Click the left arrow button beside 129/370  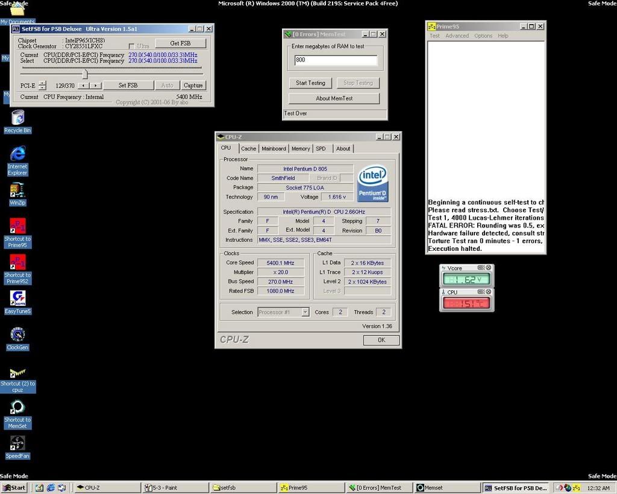(x=83, y=86)
